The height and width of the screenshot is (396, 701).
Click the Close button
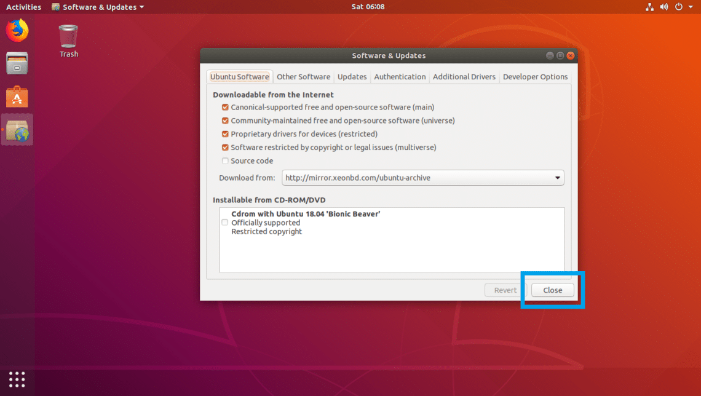[x=553, y=290]
